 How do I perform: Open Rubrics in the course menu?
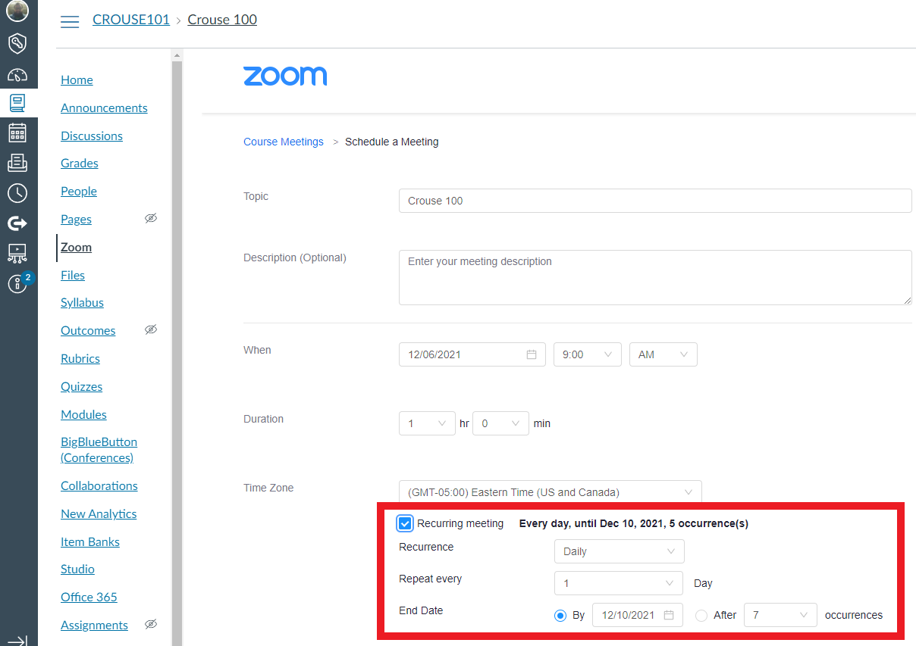[x=80, y=358]
